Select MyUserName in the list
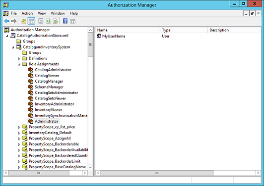 (114, 36)
